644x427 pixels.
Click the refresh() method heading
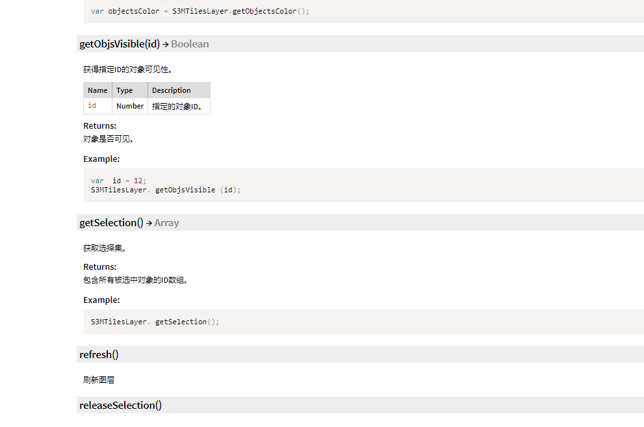point(99,354)
